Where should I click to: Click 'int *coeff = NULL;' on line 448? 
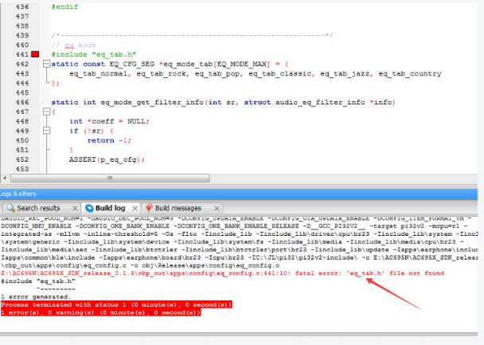109,121
